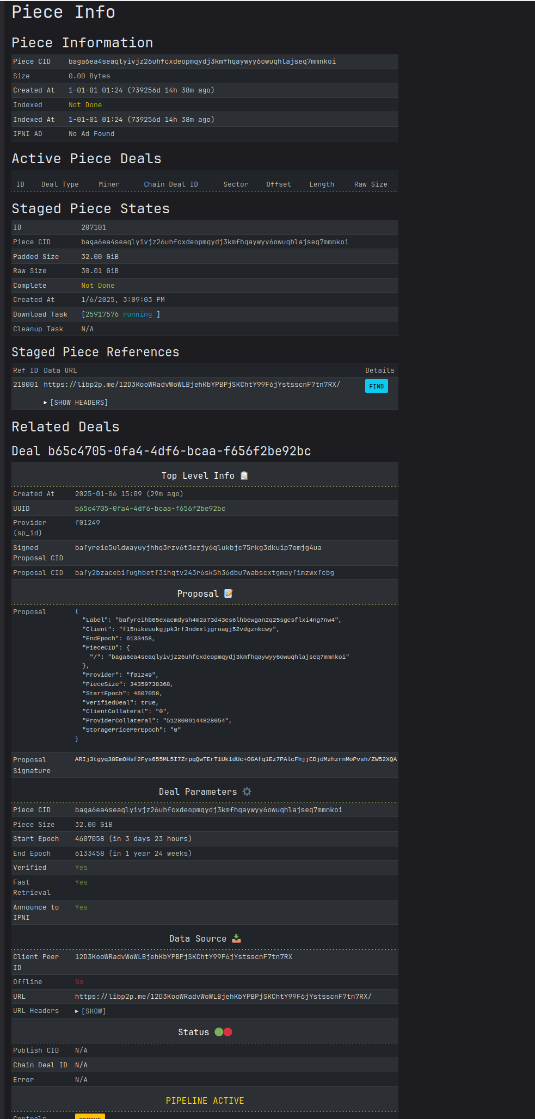Click the running status of Download Task

click(137, 314)
